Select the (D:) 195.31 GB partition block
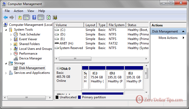This screenshot has width=189, height=109. click(115, 78)
